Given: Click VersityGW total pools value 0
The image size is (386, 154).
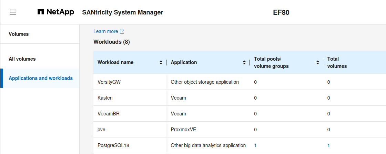Looking at the screenshot, I should pos(255,82).
